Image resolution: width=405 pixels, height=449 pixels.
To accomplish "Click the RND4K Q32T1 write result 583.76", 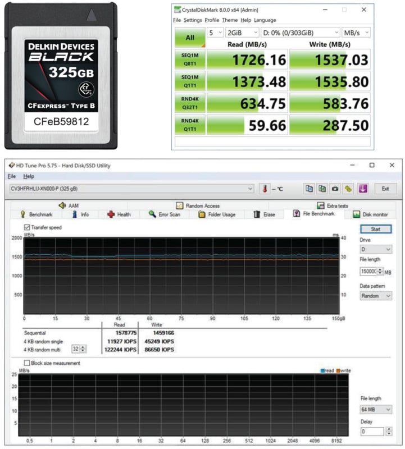I will [330, 103].
